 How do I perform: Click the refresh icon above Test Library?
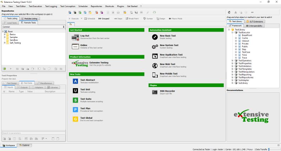point(229,12)
